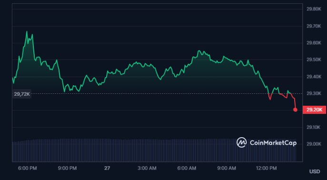The height and width of the screenshot is (180, 327).
Task: Click the 29,72K reference price label
Action: (22, 94)
